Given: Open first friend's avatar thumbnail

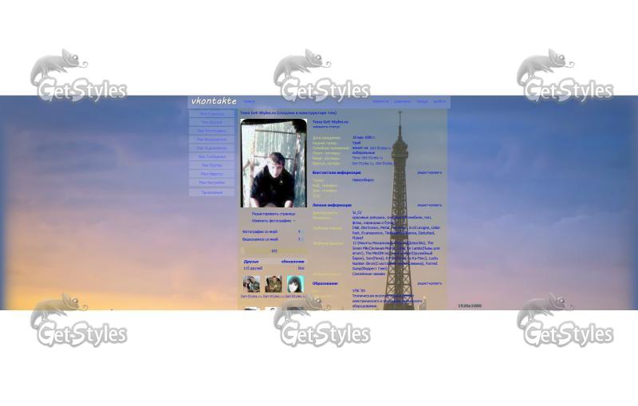Looking at the screenshot, I should click(251, 285).
